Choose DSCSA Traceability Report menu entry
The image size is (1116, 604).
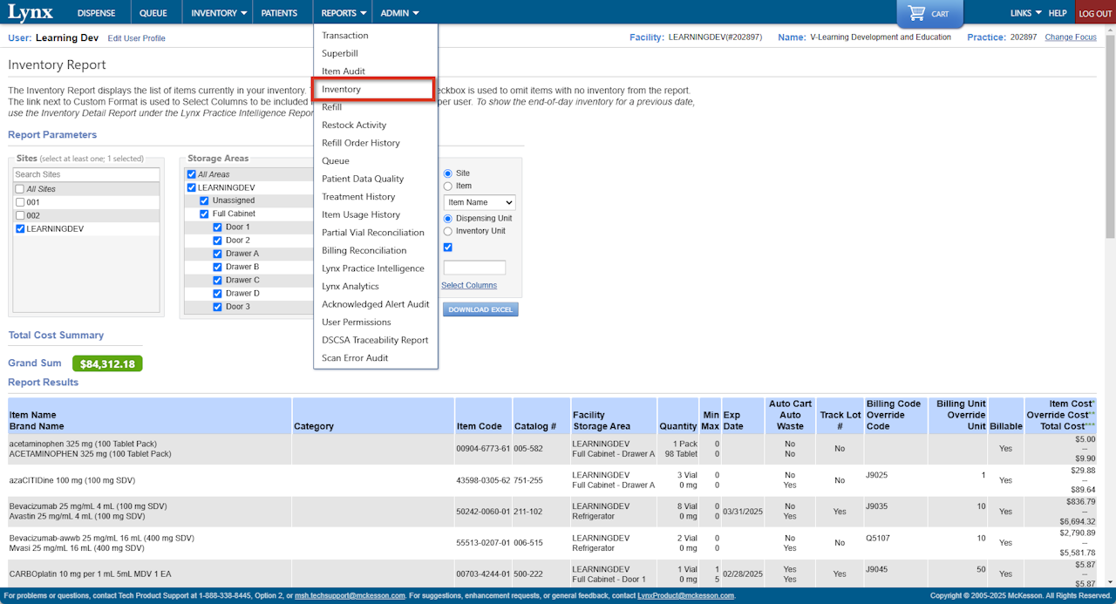[x=375, y=340]
